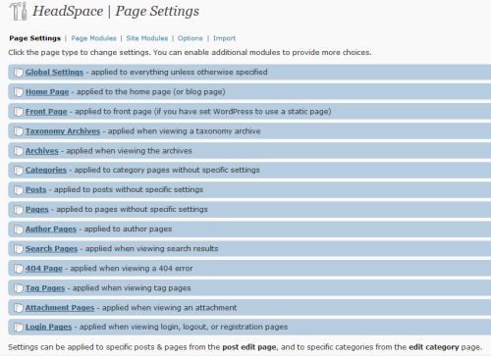This screenshot has width=491, height=356.
Task: Open the 404 Page link
Action: pyautogui.click(x=44, y=269)
